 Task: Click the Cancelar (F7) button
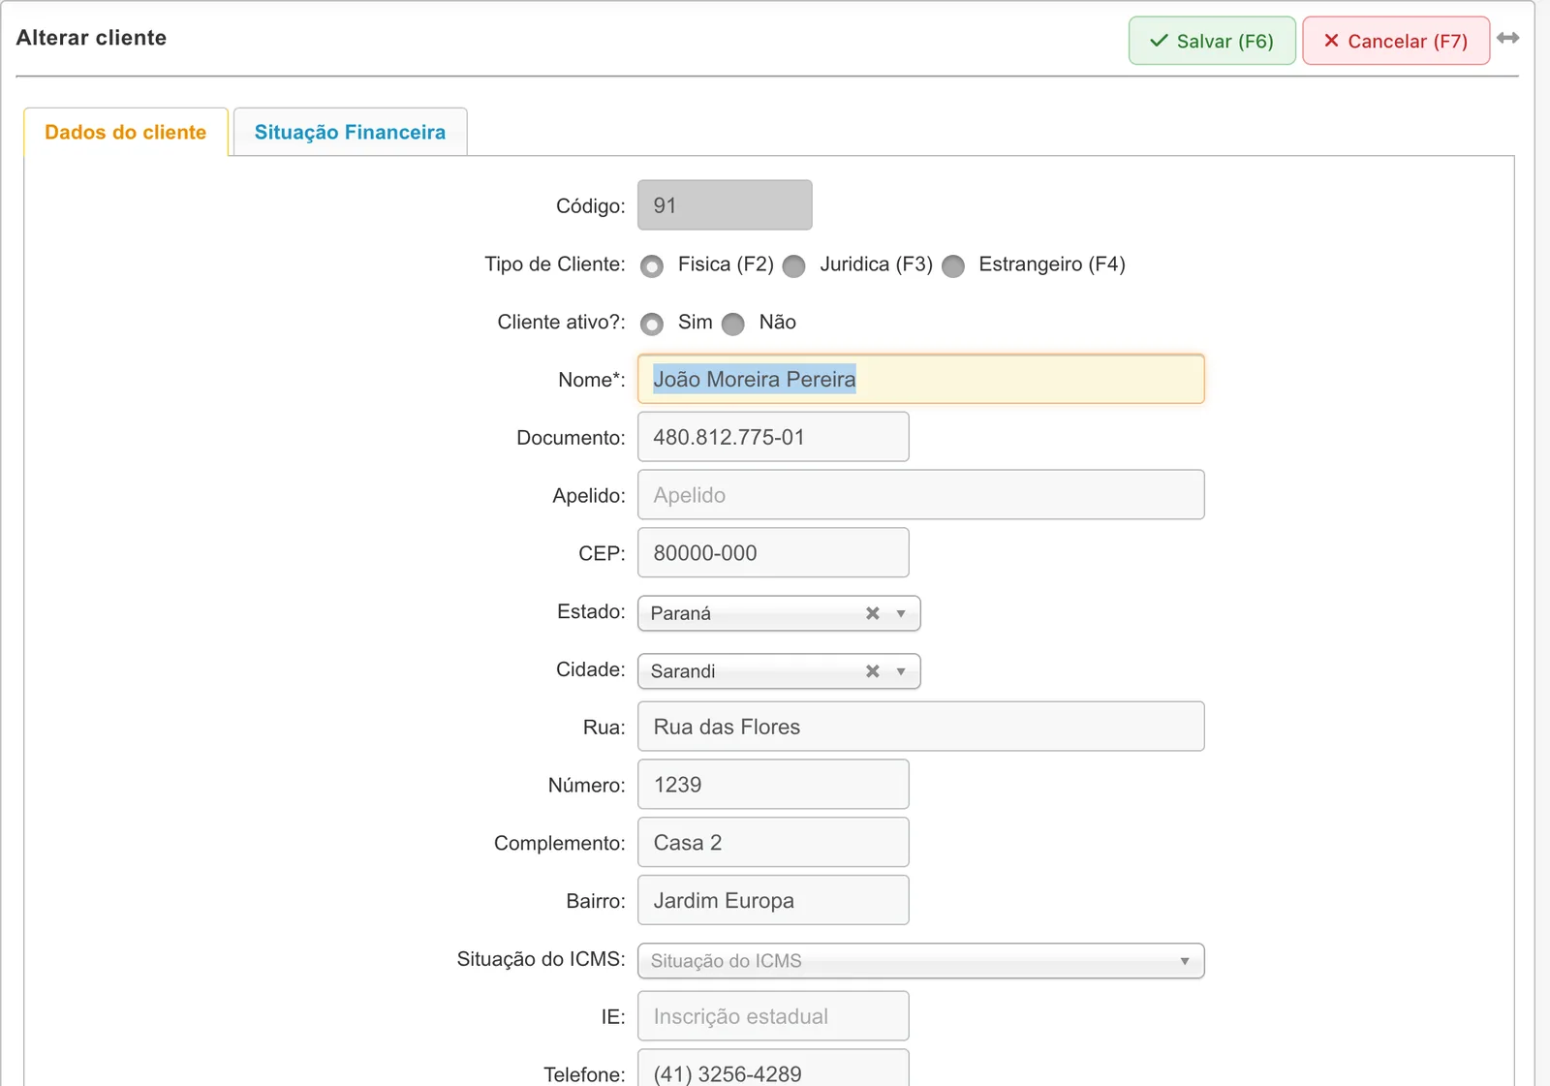1396,41
